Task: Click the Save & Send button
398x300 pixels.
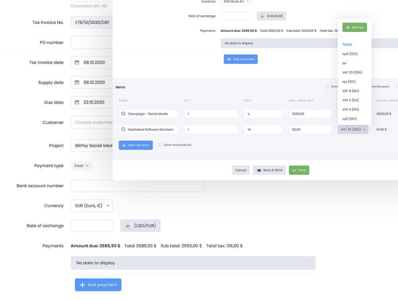Action: (x=269, y=170)
